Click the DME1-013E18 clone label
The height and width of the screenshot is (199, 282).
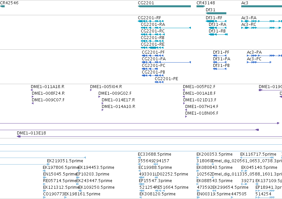pos(31,133)
